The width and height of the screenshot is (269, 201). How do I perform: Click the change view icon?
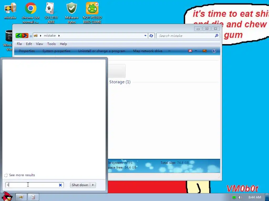(190, 51)
